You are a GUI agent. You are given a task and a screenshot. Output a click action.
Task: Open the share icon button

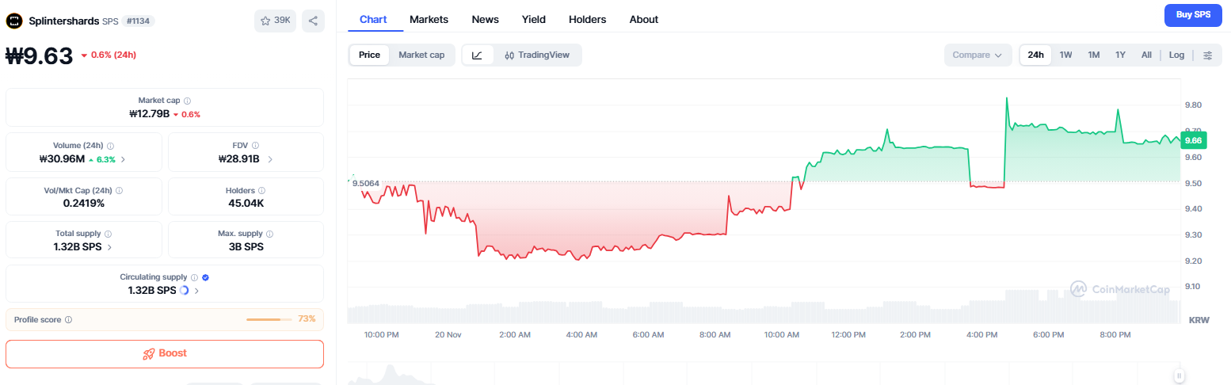pyautogui.click(x=313, y=21)
